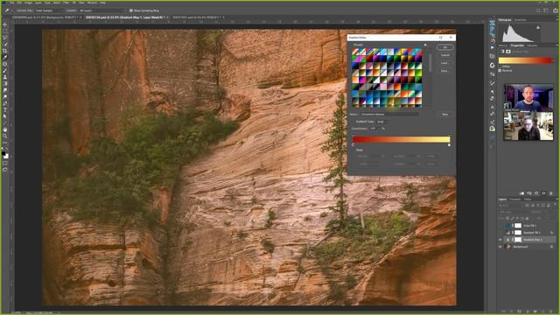
Task: Click the mask icon in Properties panel
Action: click(508, 52)
